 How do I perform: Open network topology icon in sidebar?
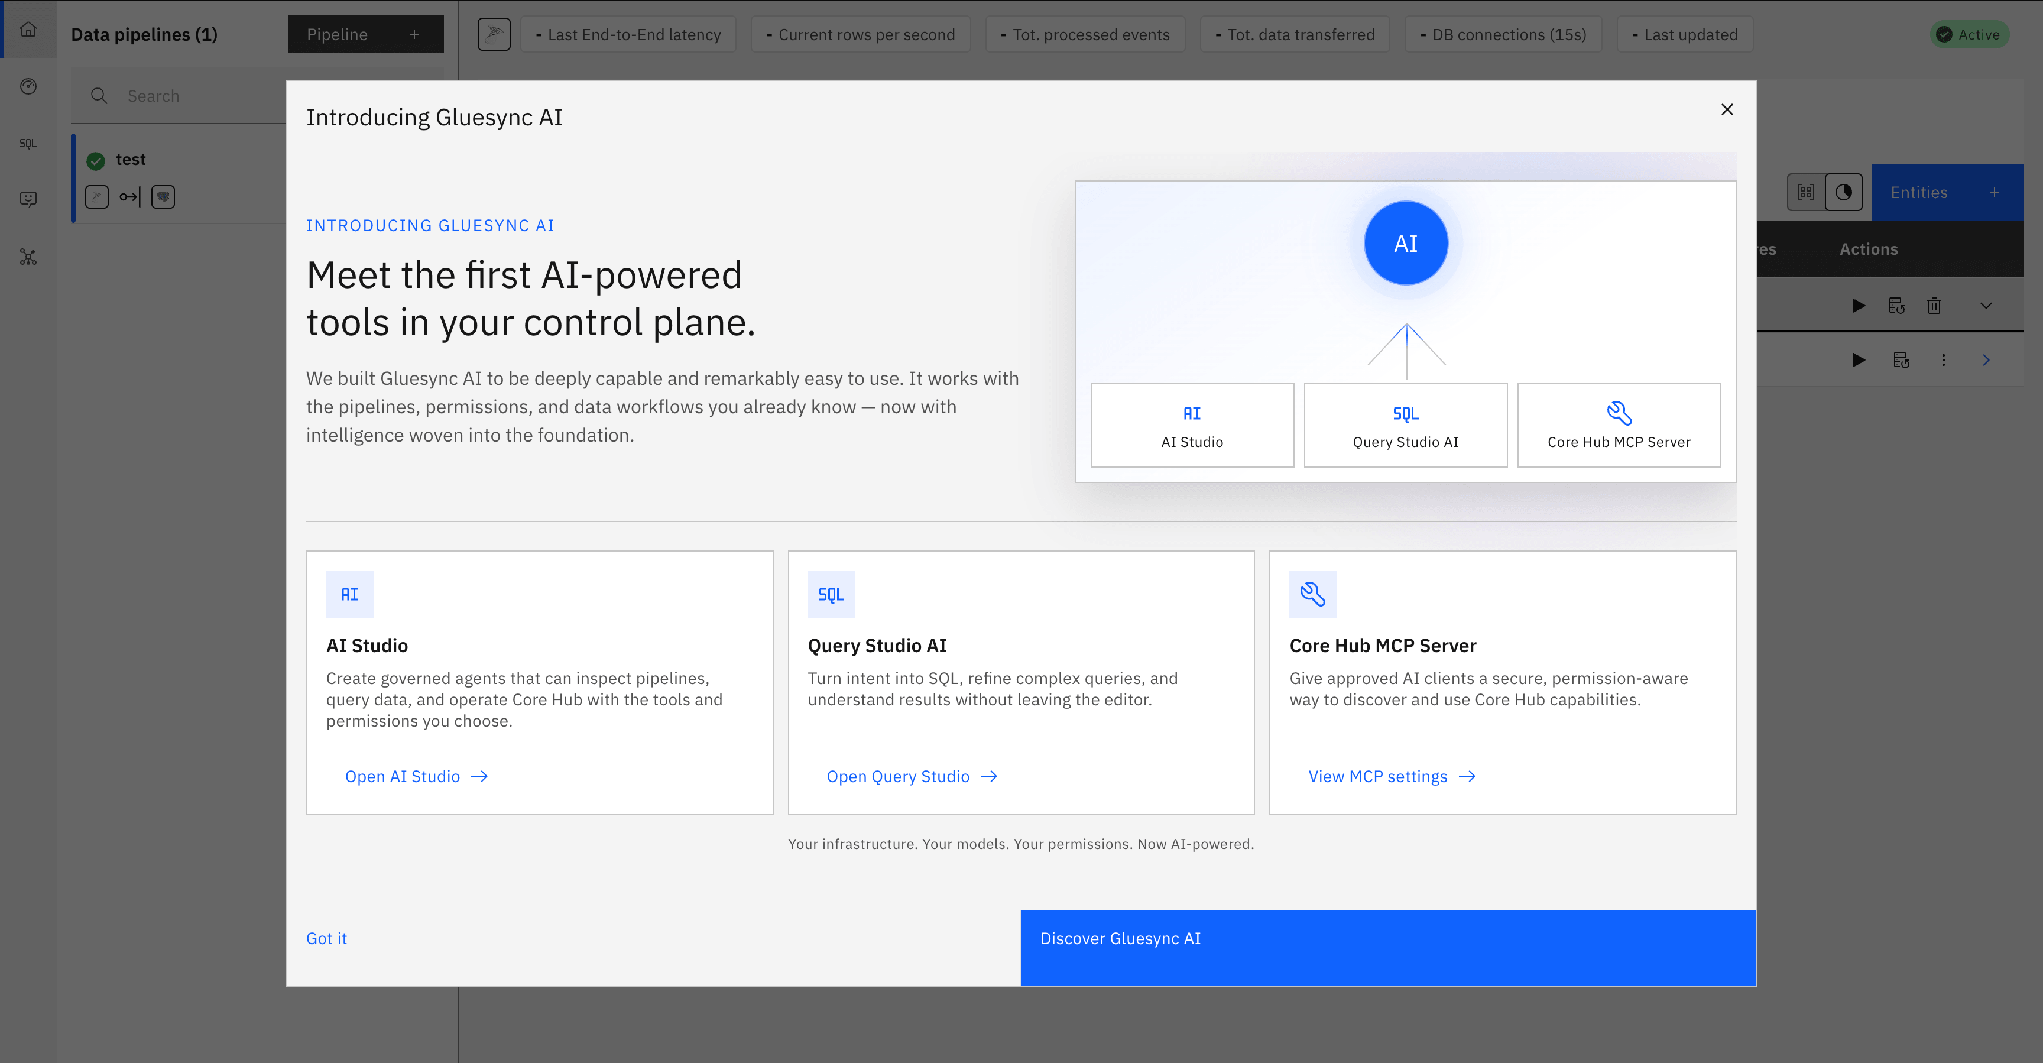tap(28, 257)
